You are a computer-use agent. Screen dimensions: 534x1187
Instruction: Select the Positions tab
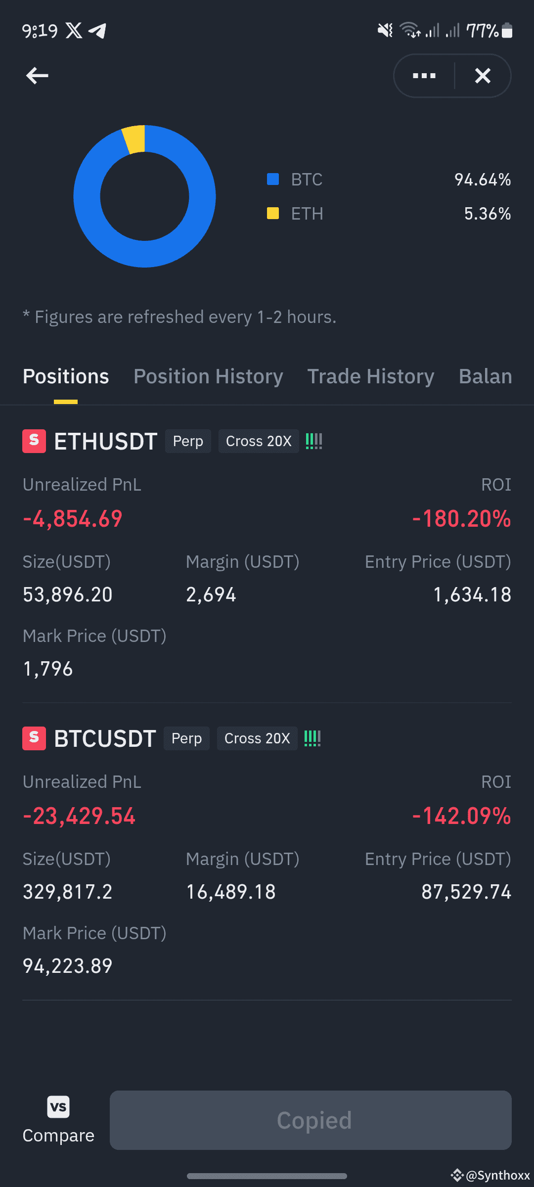[x=66, y=376]
